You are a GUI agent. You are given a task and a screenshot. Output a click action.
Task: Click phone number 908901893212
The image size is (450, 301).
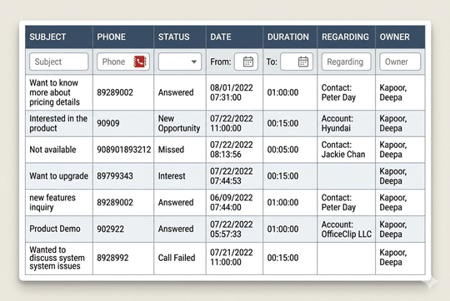click(123, 150)
